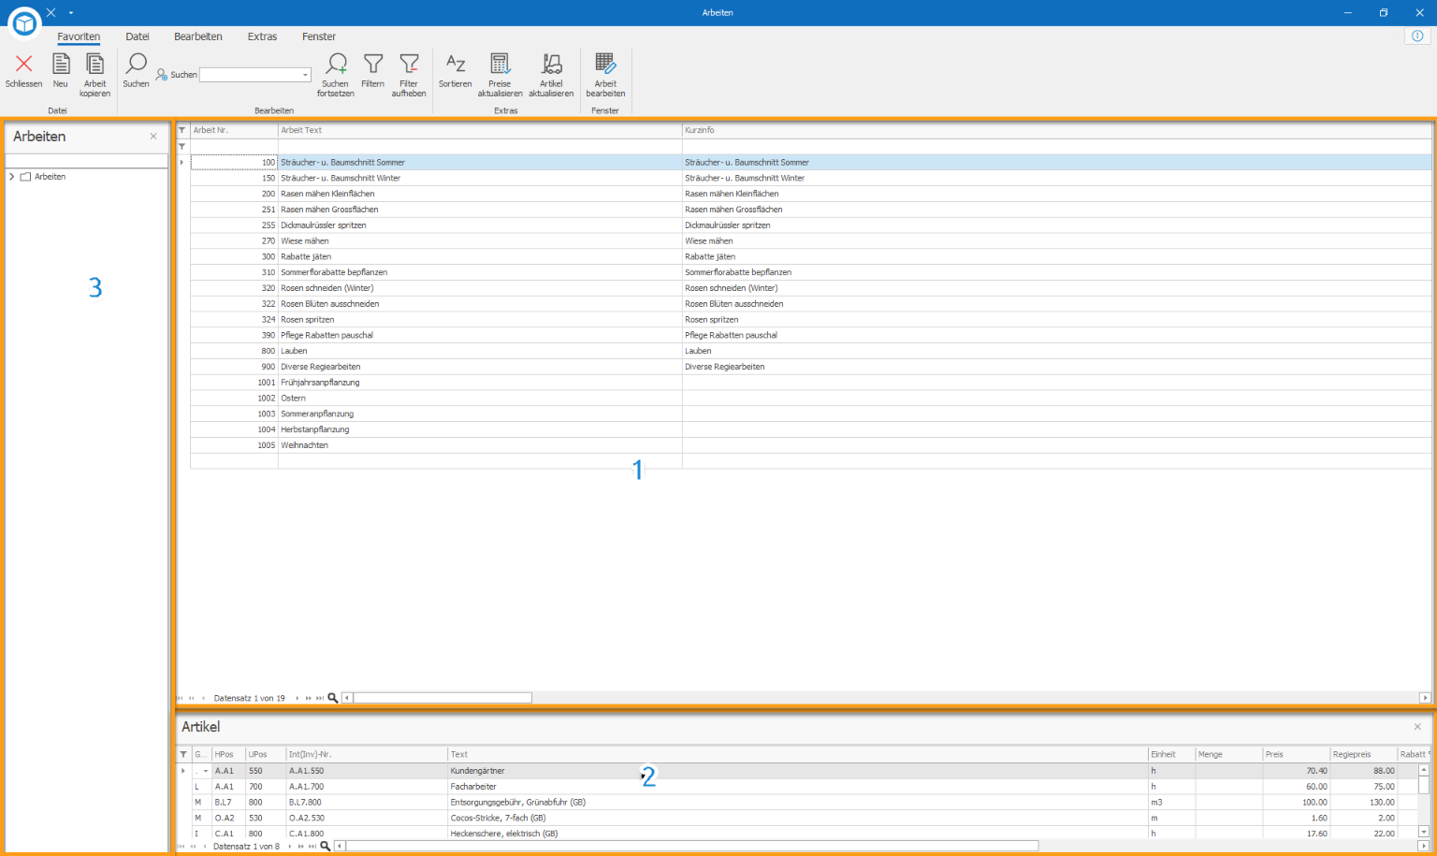Select the Rasen mähen Kleinflächen row

(x=811, y=194)
